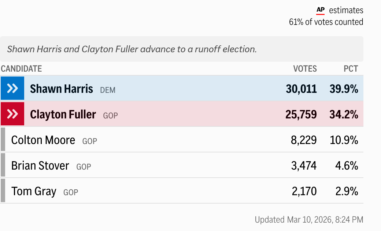This screenshot has width=381, height=231.
Task: Click the '61% of votes counted' text
Action: tap(326, 22)
